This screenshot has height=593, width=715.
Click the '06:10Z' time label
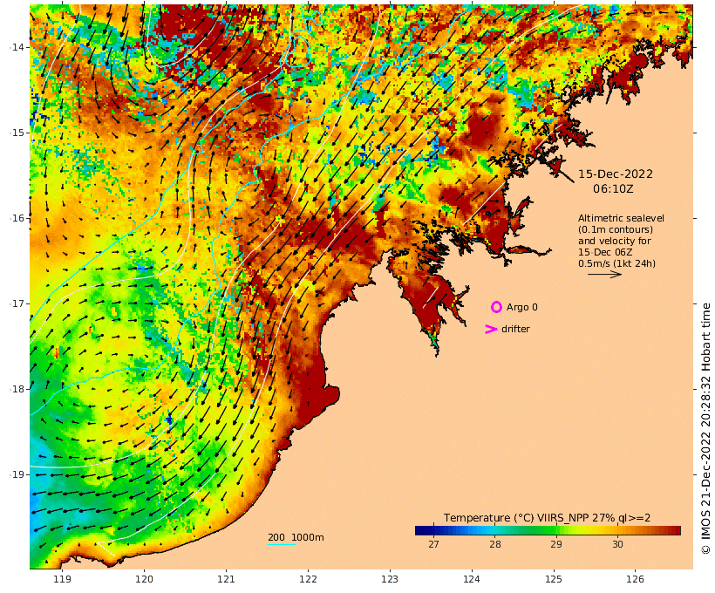[613, 189]
